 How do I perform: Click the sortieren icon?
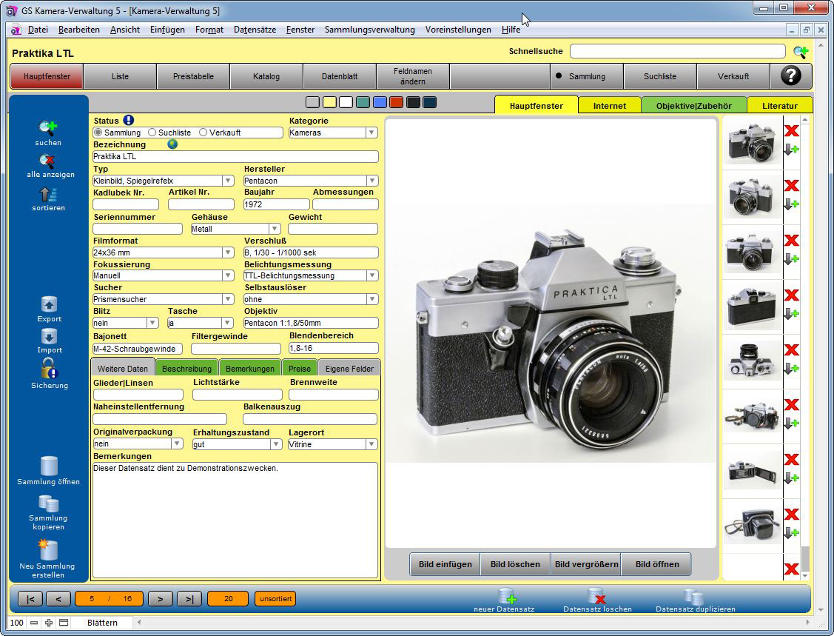coord(48,194)
